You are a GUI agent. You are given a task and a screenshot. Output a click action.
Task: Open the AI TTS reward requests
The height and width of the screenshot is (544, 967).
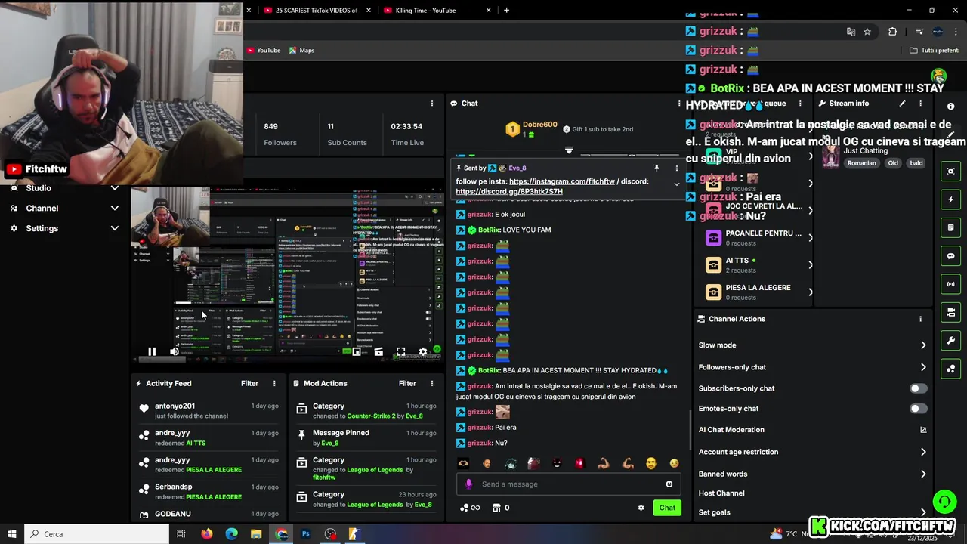(x=759, y=265)
